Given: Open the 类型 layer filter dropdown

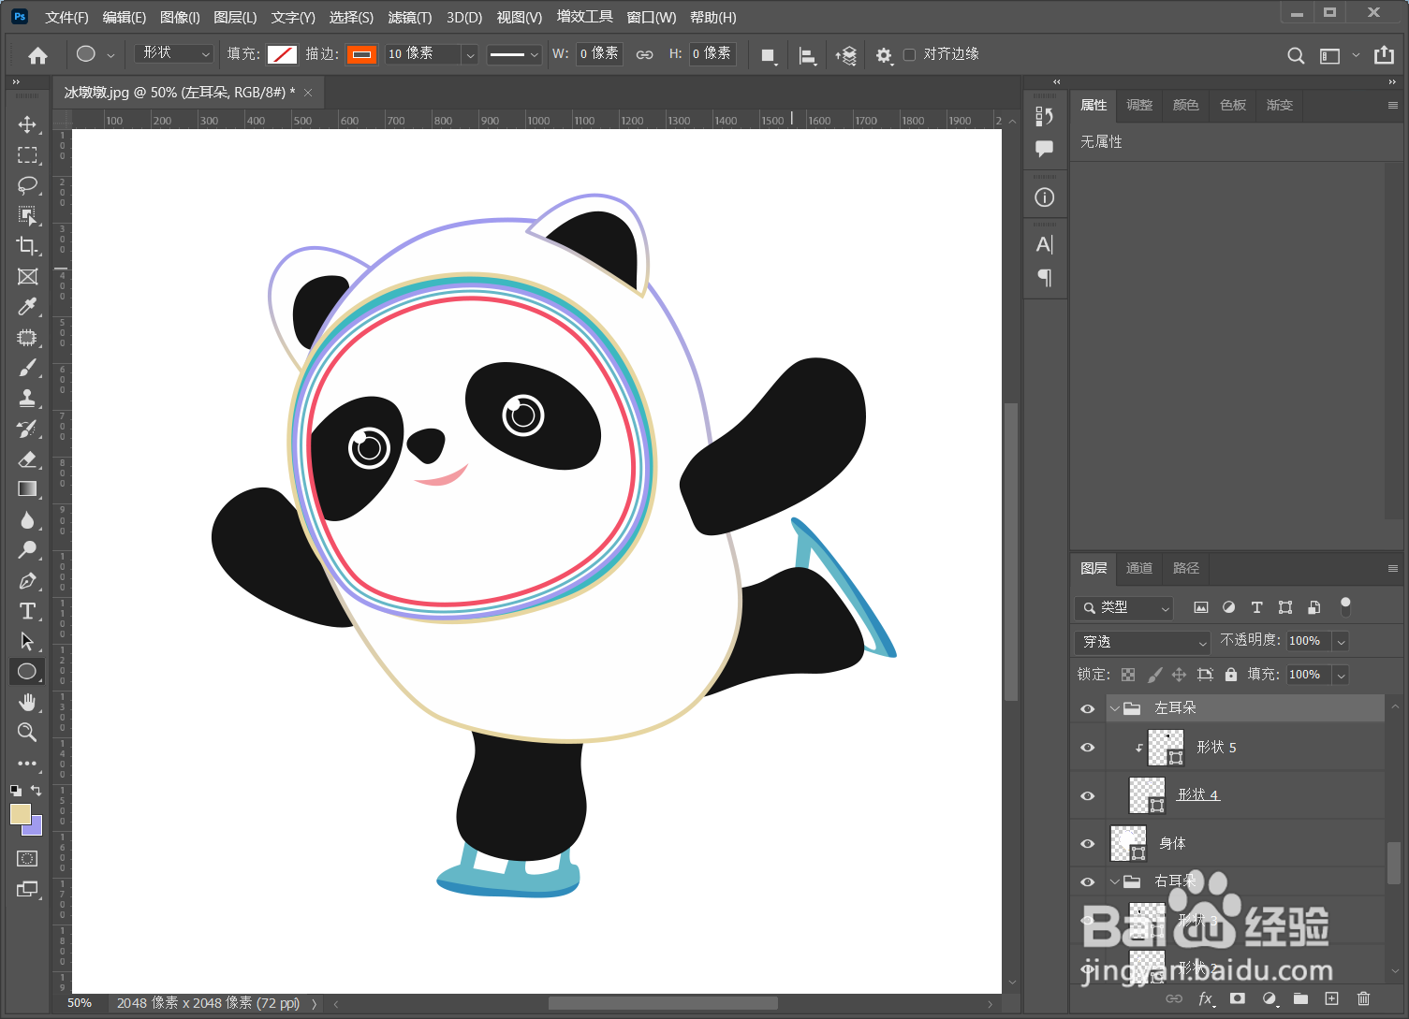Looking at the screenshot, I should (x=1124, y=607).
